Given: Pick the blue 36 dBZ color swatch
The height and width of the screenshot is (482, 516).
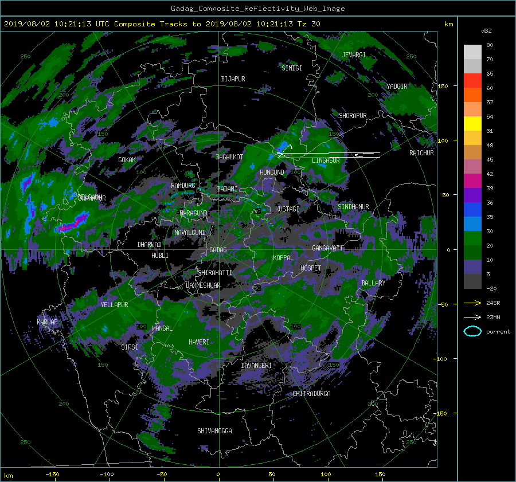Looking at the screenshot, I should click(472, 210).
